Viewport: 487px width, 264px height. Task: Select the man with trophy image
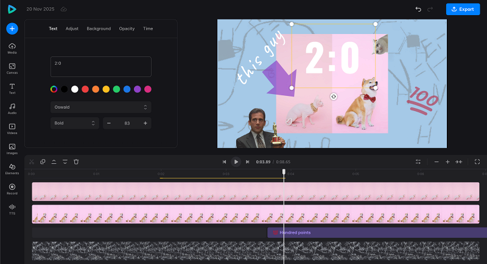coord(261,128)
